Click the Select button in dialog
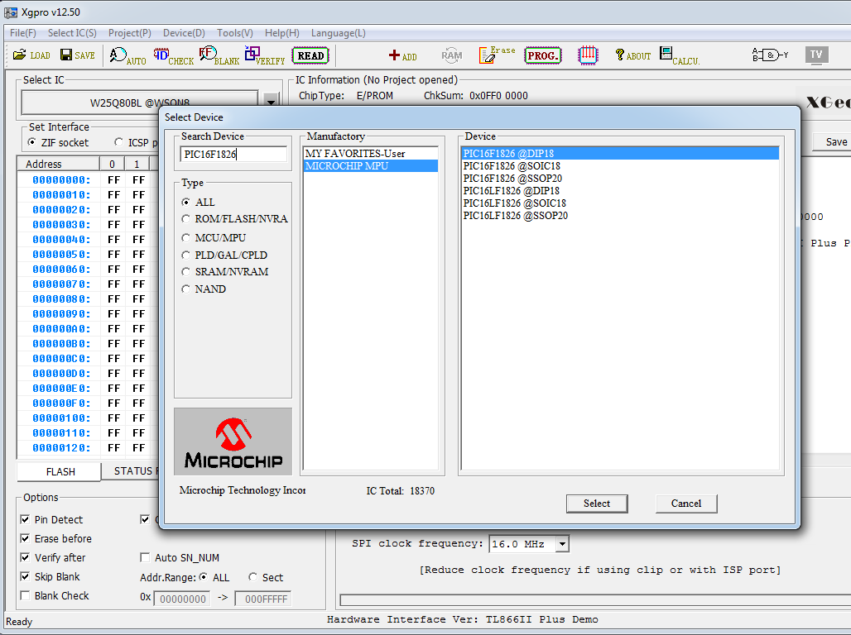Image resolution: width=851 pixels, height=635 pixels. [x=597, y=504]
